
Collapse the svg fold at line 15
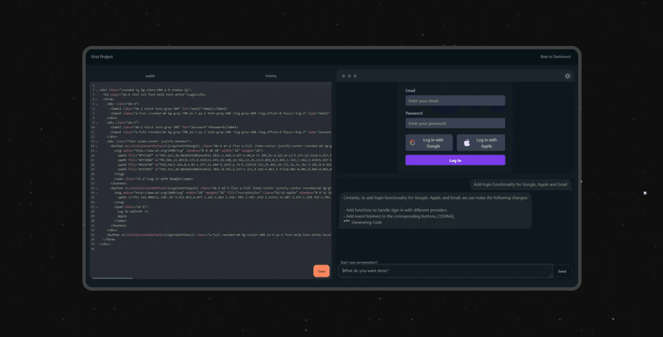[97, 151]
